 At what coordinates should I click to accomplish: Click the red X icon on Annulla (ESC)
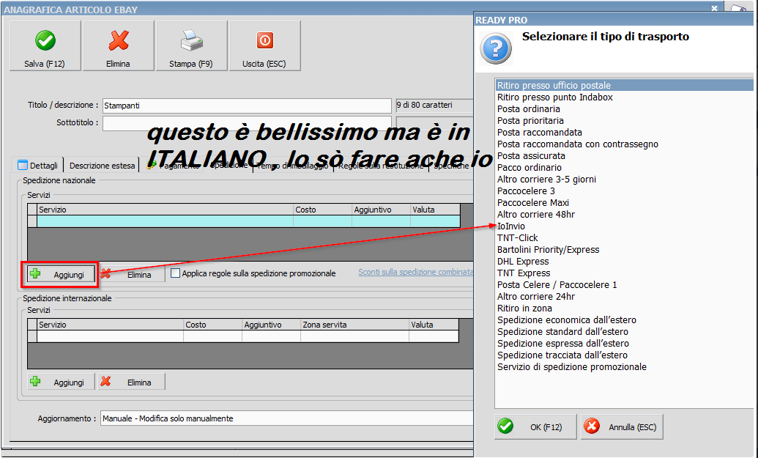tap(592, 426)
